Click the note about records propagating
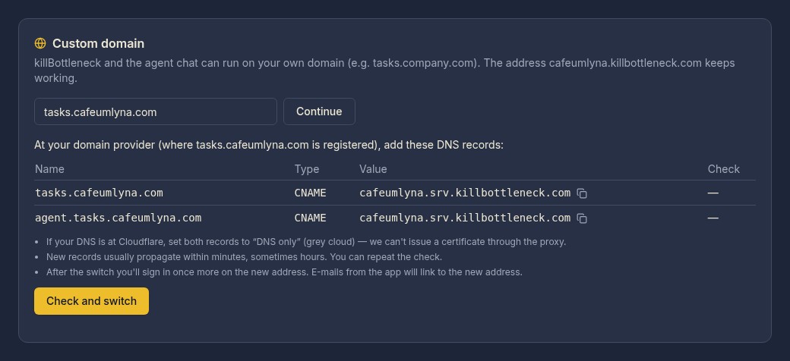Image resolution: width=790 pixels, height=361 pixels. [244, 257]
